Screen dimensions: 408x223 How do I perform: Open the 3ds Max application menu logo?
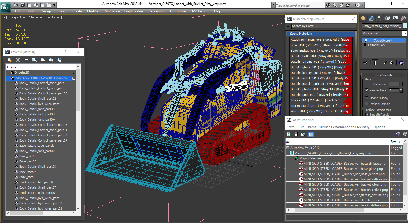pos(6,7)
